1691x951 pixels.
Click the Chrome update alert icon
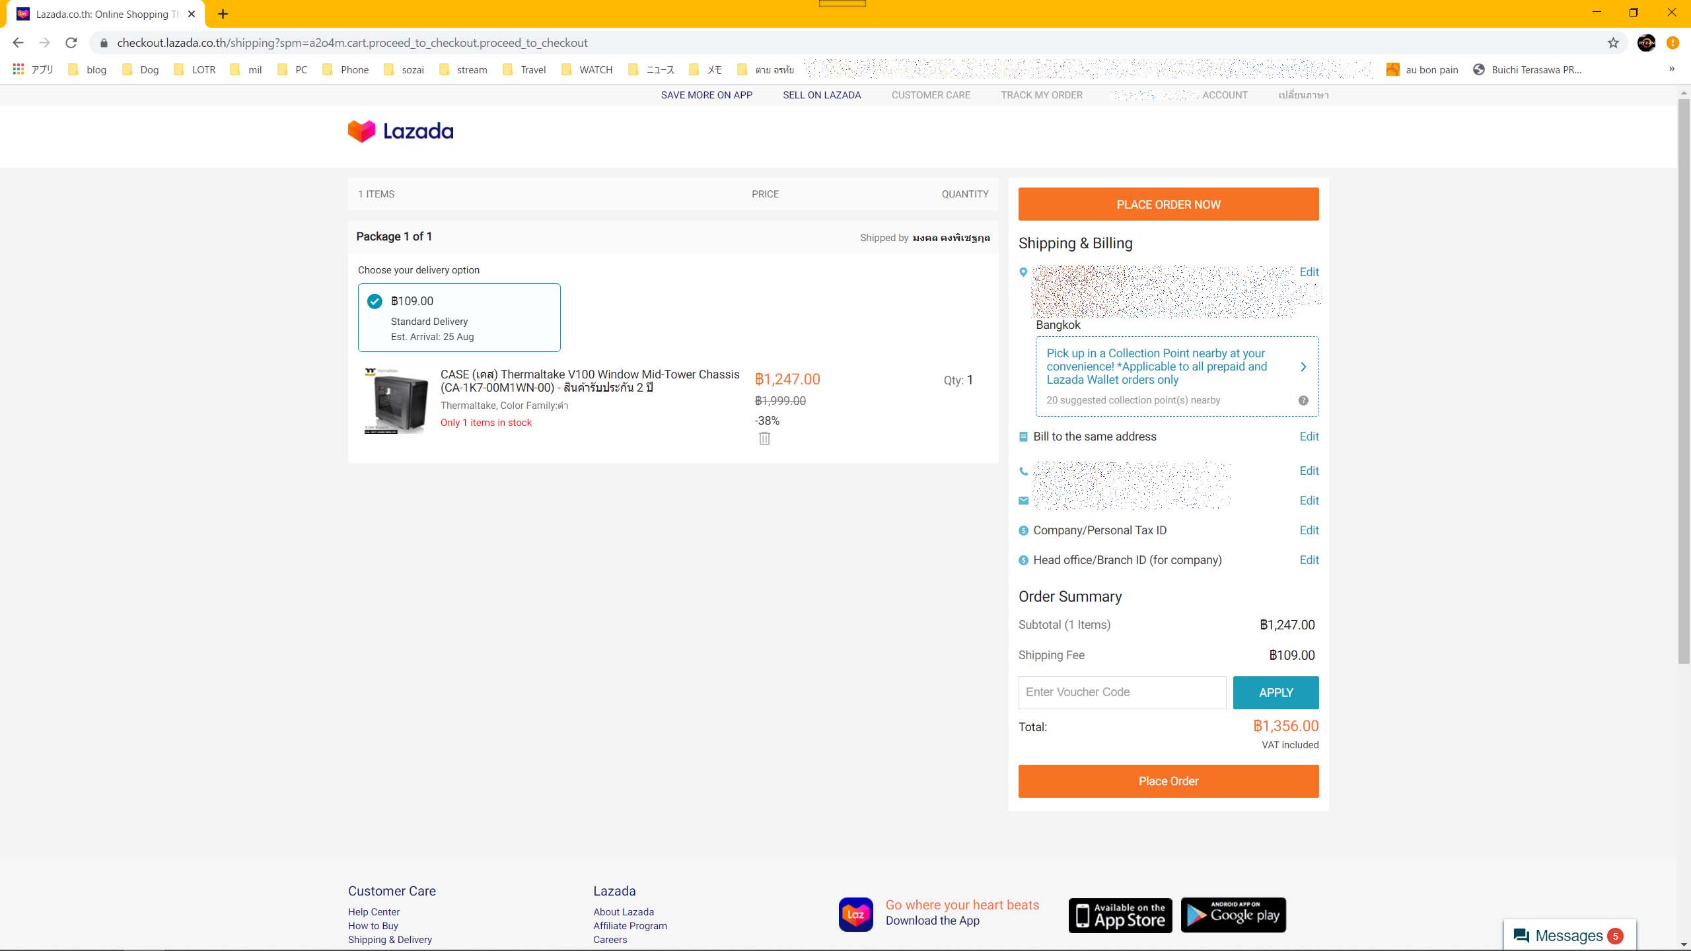[1673, 43]
